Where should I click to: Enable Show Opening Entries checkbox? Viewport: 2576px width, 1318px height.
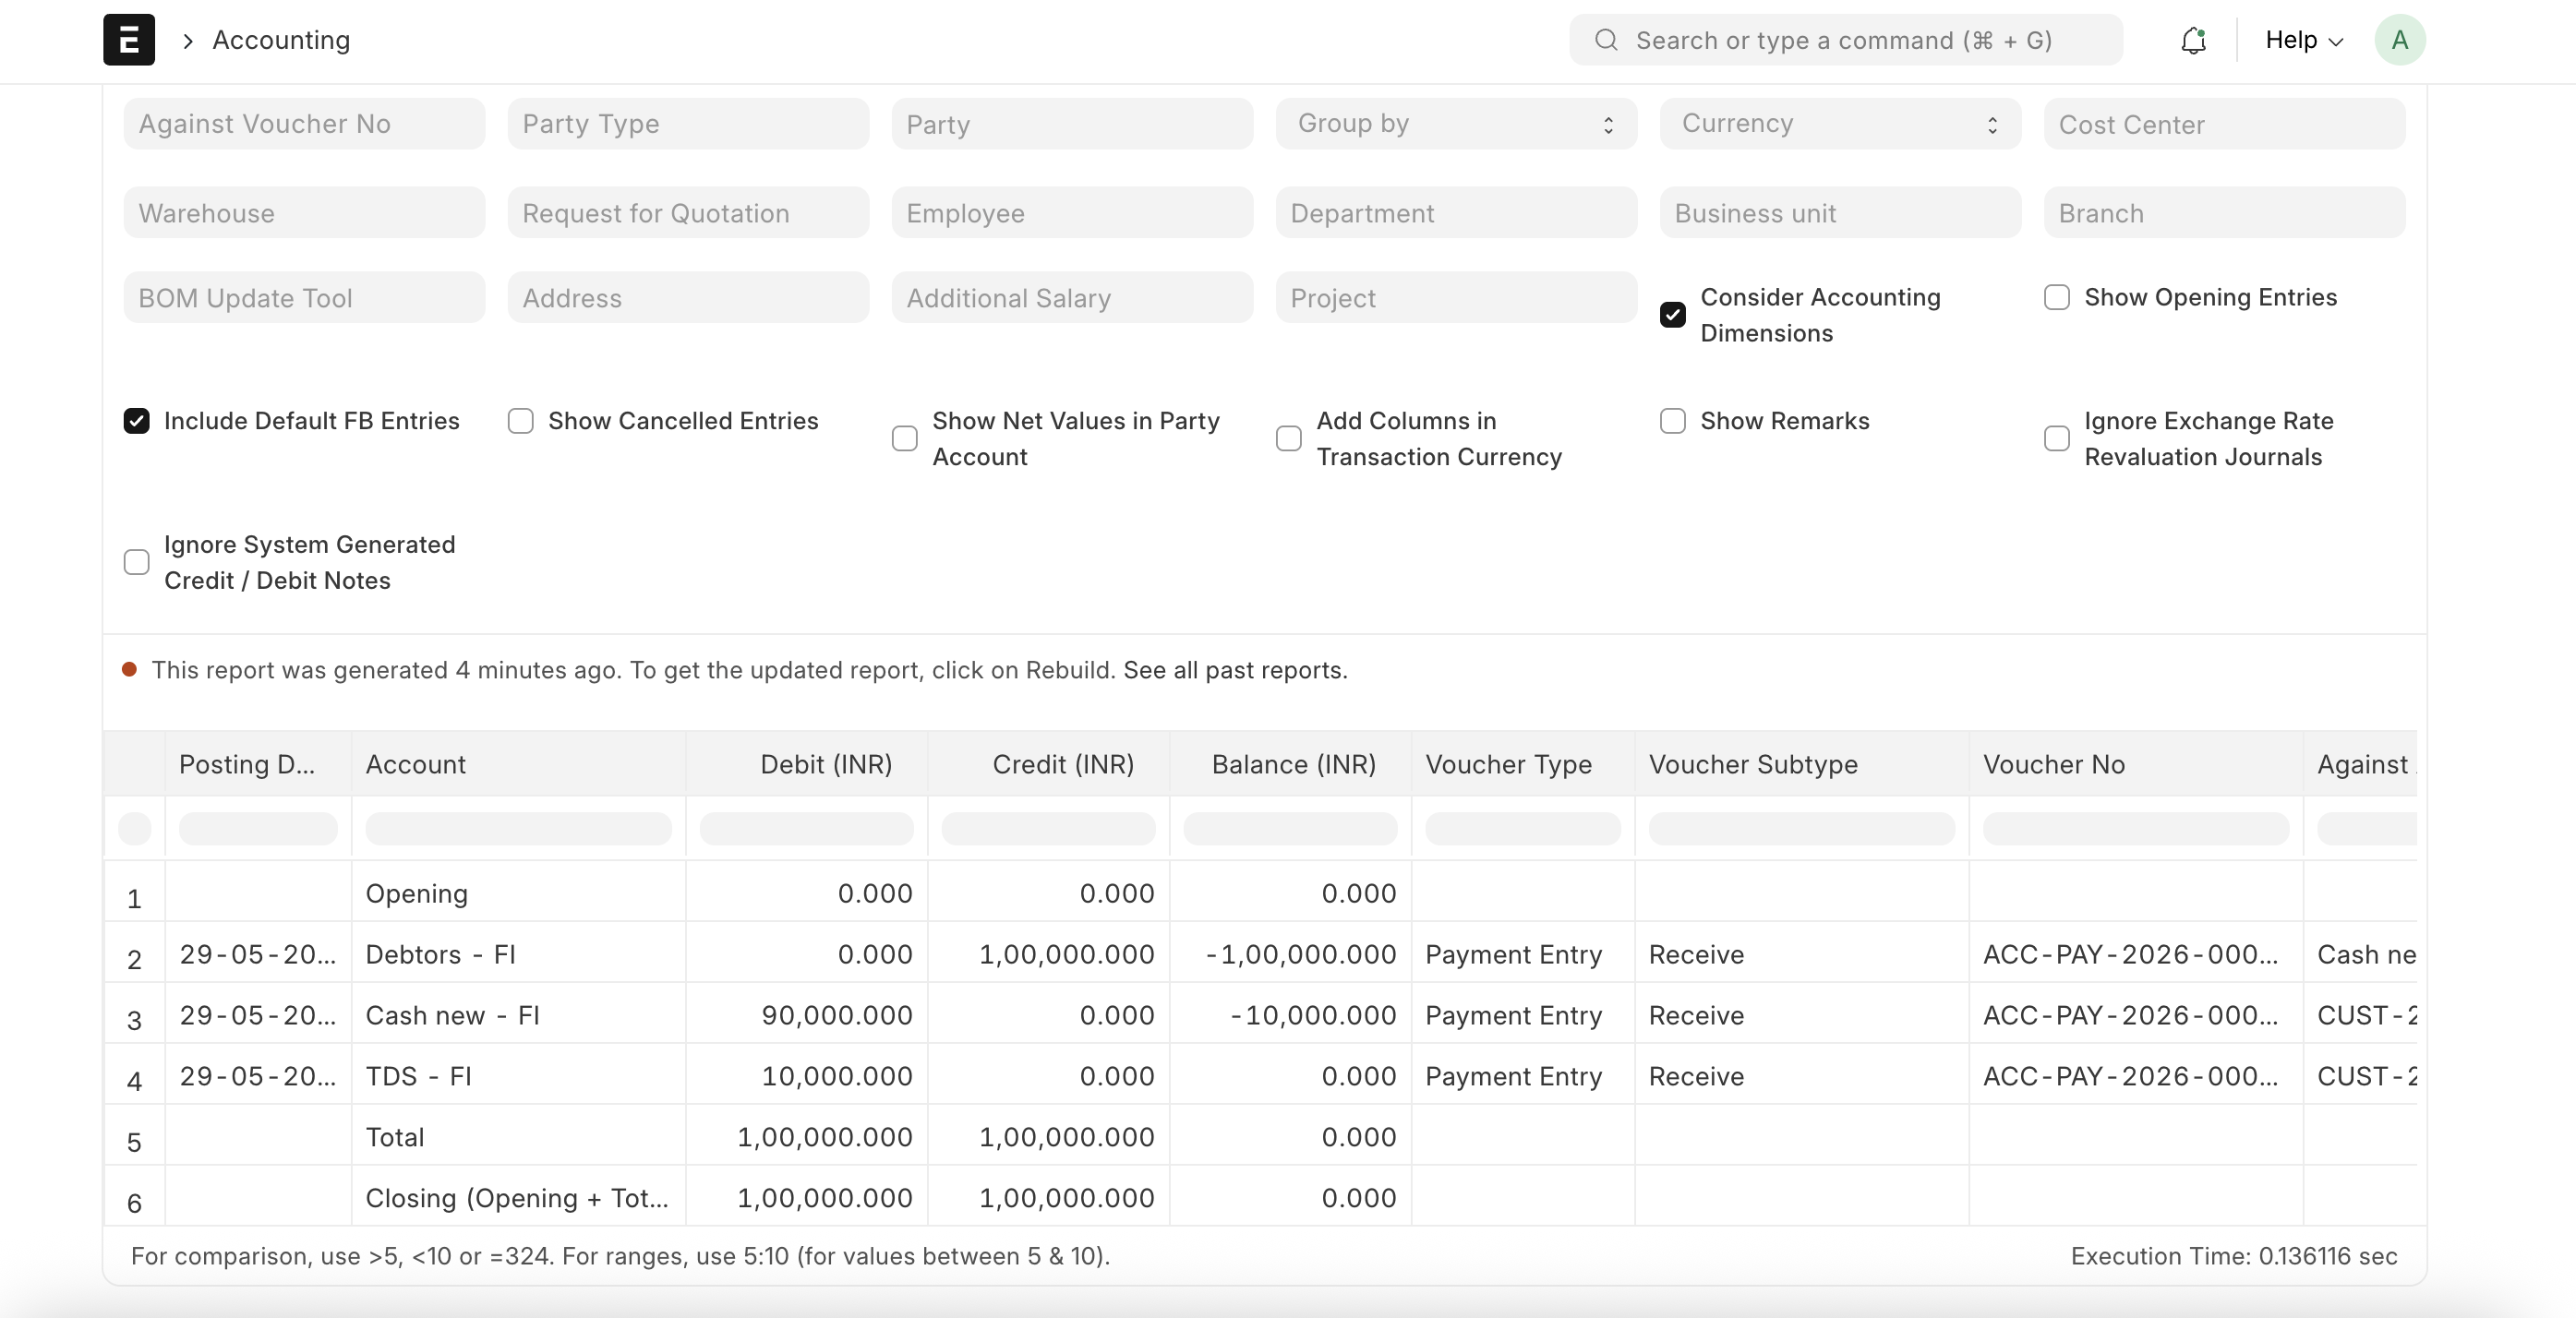pos(2056,298)
